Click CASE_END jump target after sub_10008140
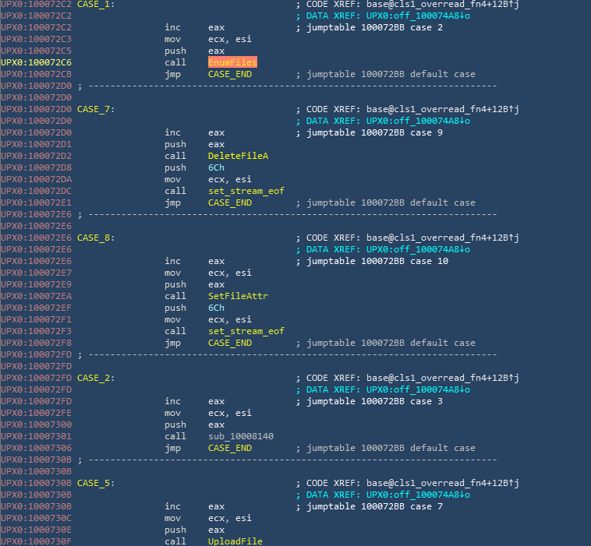 229,448
